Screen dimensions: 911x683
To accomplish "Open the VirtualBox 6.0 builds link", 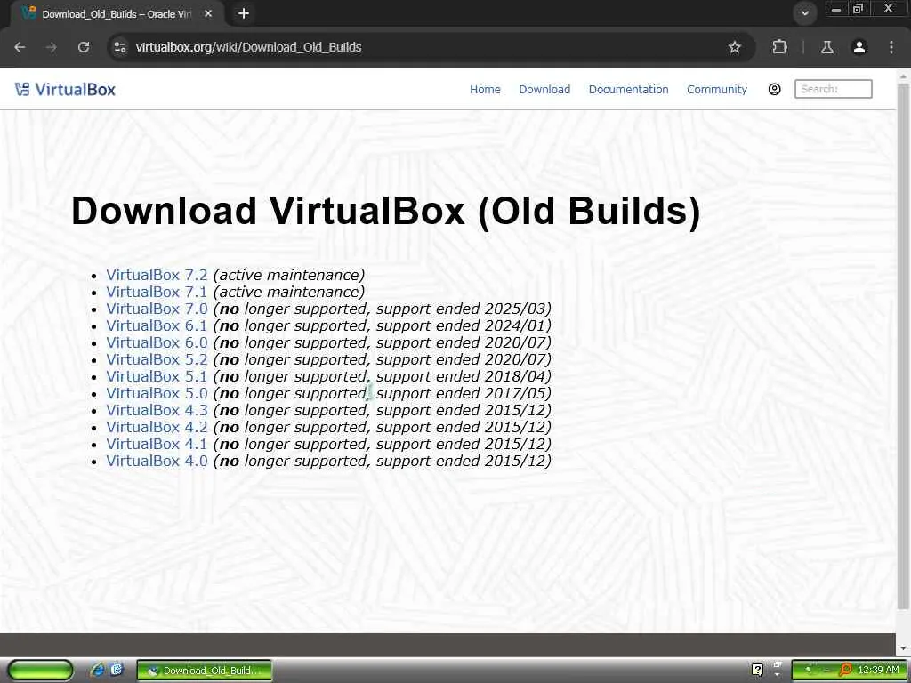I will click(x=157, y=342).
